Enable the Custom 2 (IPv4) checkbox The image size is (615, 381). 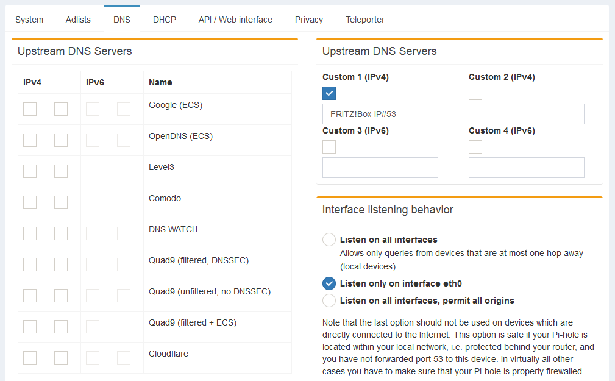(x=475, y=93)
